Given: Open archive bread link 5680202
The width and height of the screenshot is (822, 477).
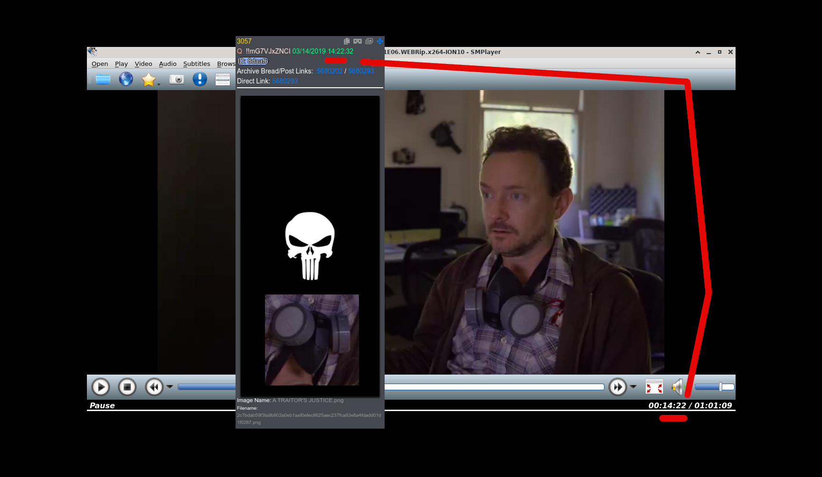Looking at the screenshot, I should 329,71.
